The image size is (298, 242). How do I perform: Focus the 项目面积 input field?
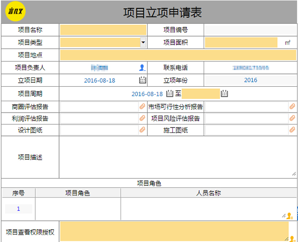[x=241, y=43]
